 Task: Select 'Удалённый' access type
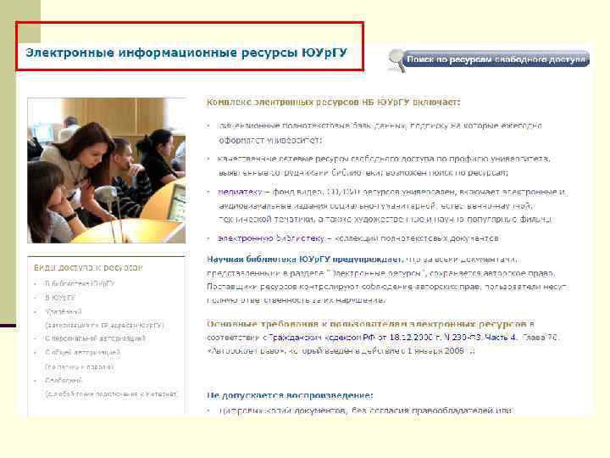click(x=64, y=312)
